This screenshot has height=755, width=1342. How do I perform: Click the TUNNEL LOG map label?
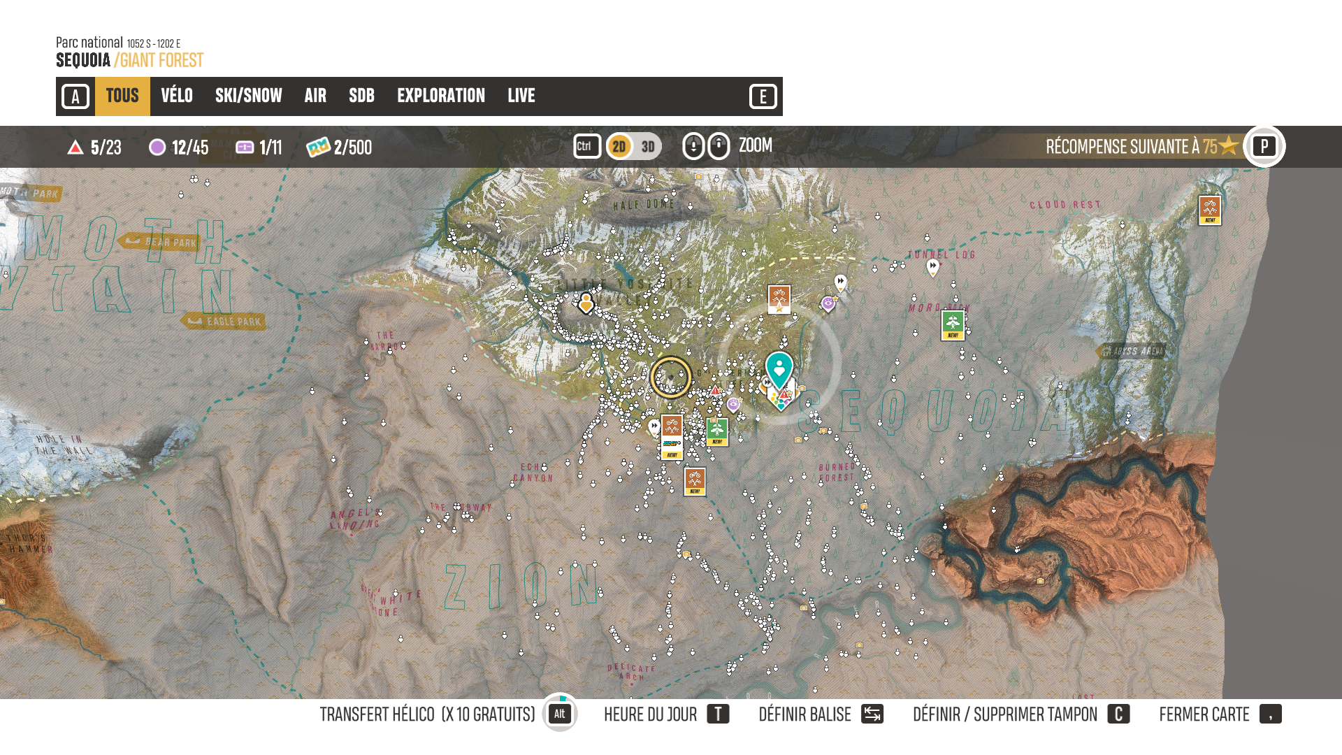[x=941, y=255]
